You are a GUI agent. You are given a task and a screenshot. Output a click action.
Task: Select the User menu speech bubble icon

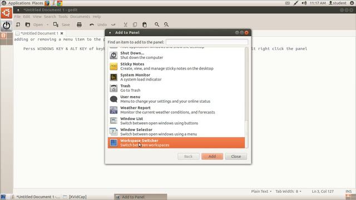pos(113,99)
